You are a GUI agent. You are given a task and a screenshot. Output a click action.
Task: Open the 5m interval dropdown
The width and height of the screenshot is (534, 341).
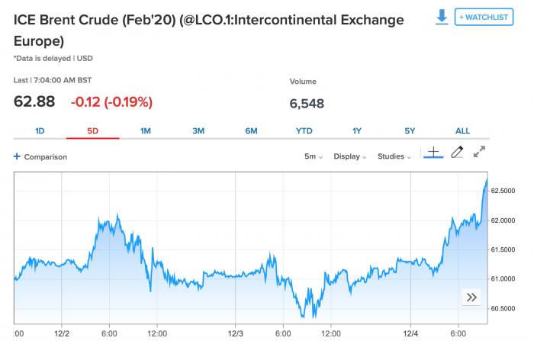(314, 156)
